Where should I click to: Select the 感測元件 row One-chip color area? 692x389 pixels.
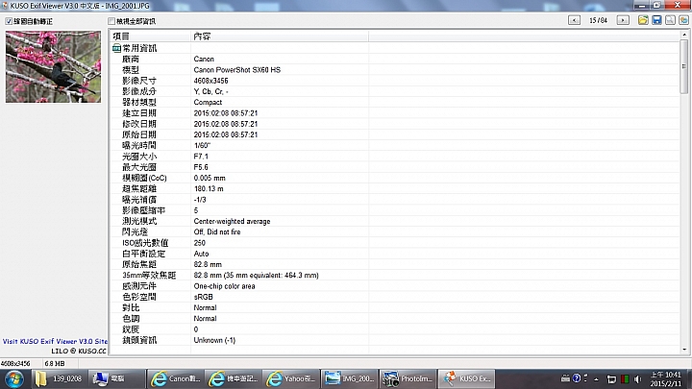395,286
